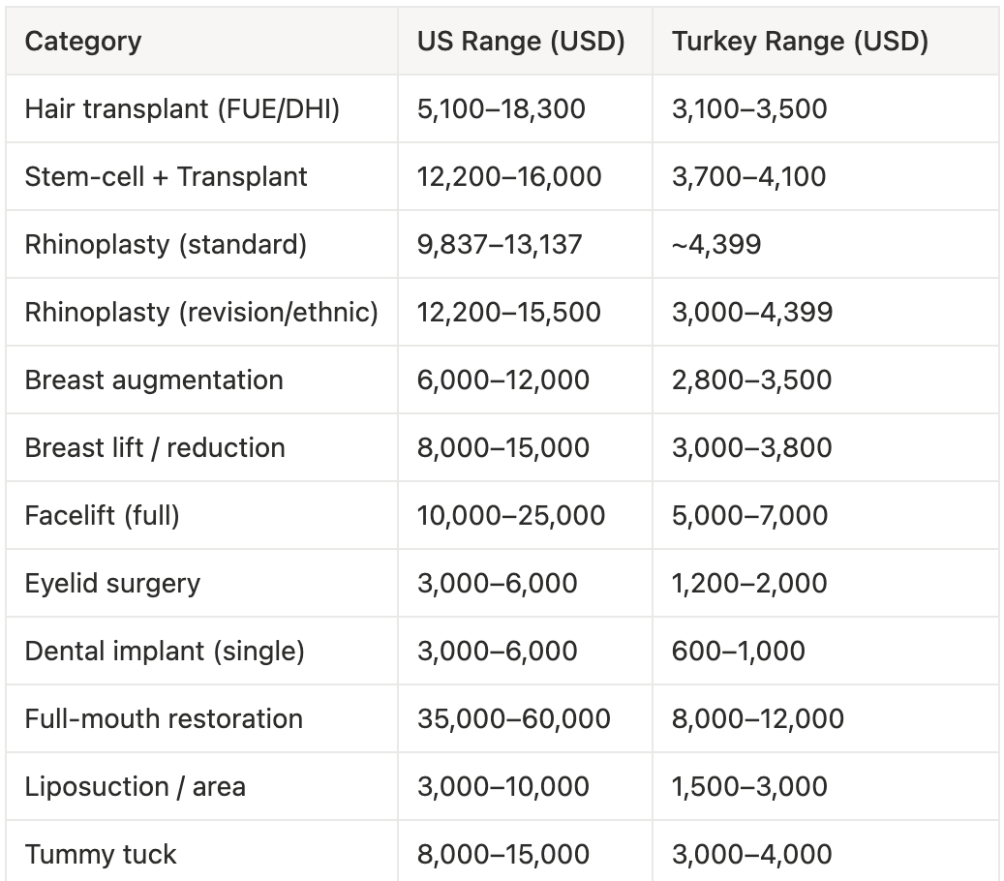Click the Rhinoplasty (revision/ethnic) cell

(x=201, y=312)
